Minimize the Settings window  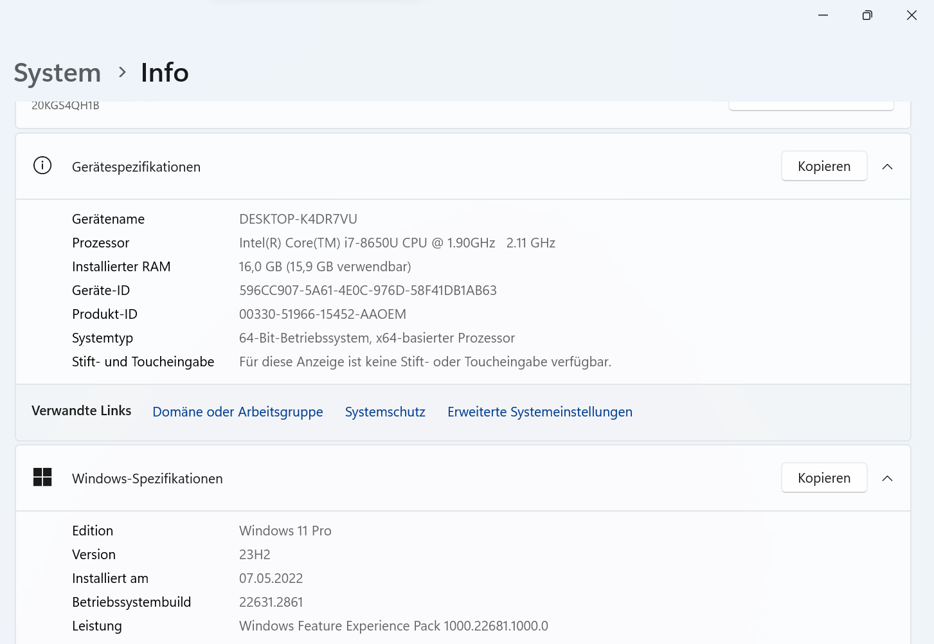coord(823,15)
